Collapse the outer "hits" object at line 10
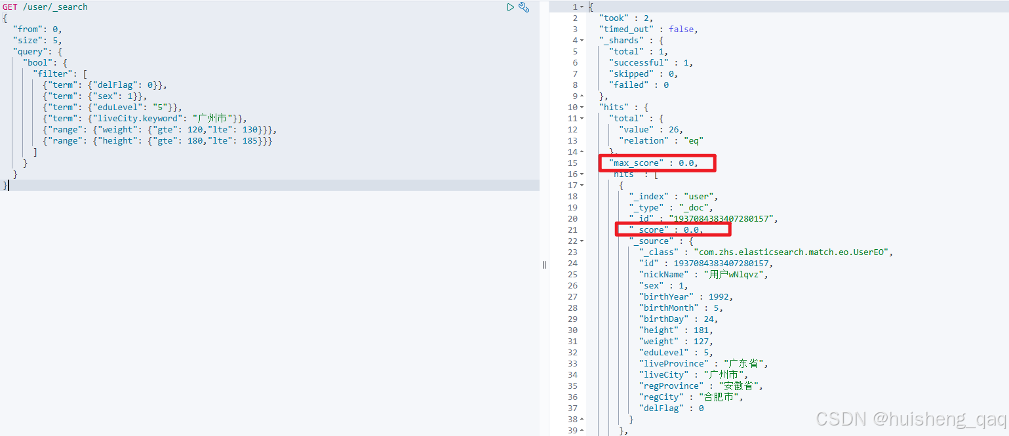The width and height of the screenshot is (1009, 436). 582,108
